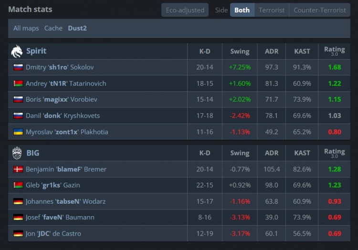Open Johannes 'tabseN' Wodarz player profile

click(x=66, y=201)
